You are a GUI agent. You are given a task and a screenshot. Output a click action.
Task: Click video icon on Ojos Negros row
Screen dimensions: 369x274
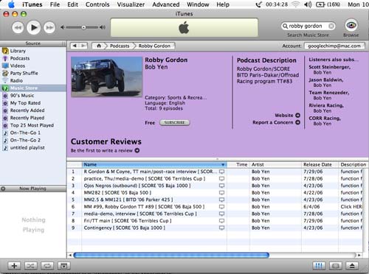(x=221, y=186)
